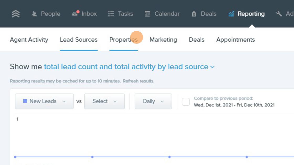Image resolution: width=294 pixels, height=165 pixels.
Task: Click the fourth data point on chart
Action: [247, 157]
